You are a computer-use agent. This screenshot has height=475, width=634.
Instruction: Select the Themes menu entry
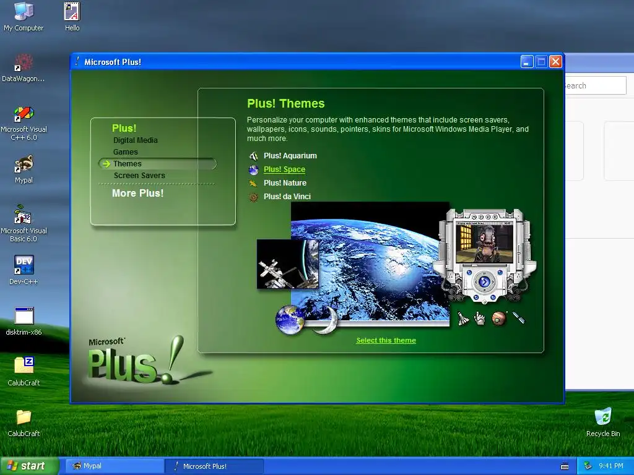pos(157,163)
